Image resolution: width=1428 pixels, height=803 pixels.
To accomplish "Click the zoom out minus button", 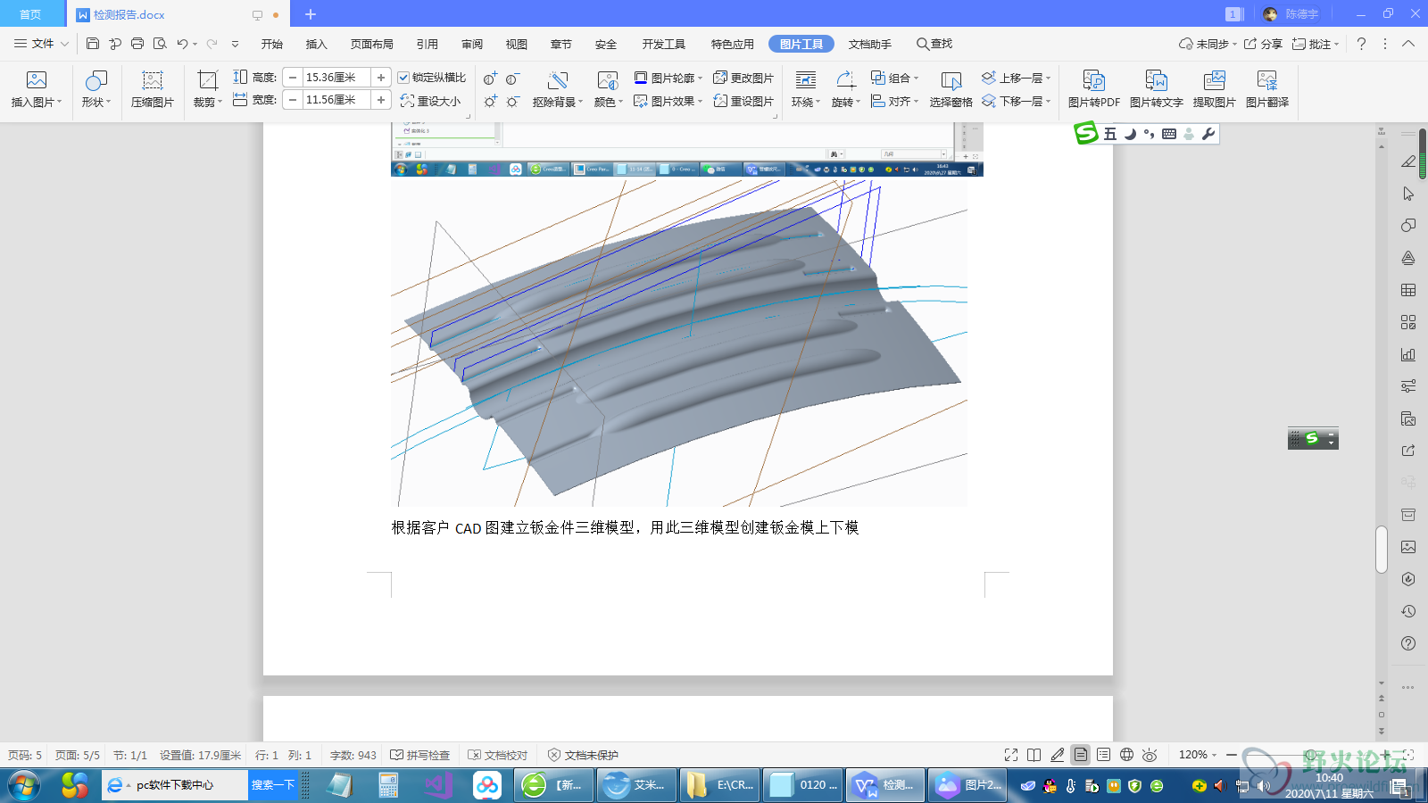I will click(1232, 755).
